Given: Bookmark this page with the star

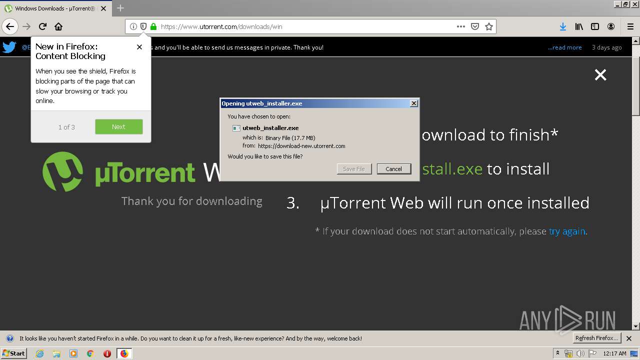Looking at the screenshot, I should 489,26.
